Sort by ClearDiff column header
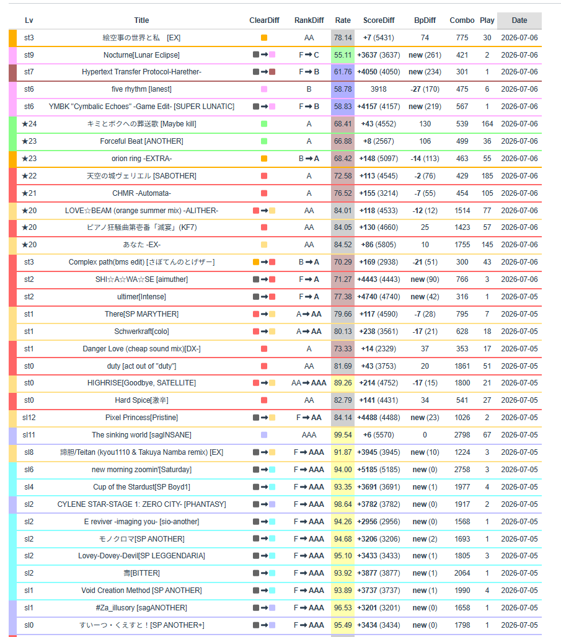This screenshot has width=561, height=637. (x=264, y=20)
